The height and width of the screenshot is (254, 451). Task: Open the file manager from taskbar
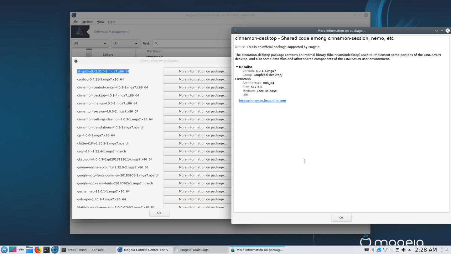coord(29,250)
